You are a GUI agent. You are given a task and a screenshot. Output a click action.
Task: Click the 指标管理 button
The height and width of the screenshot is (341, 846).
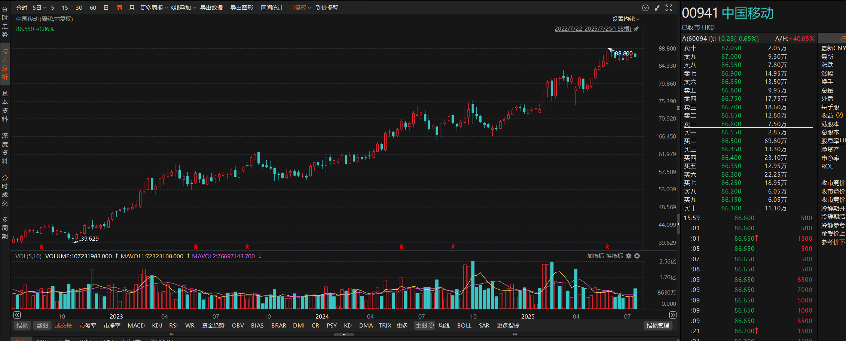coord(657,326)
